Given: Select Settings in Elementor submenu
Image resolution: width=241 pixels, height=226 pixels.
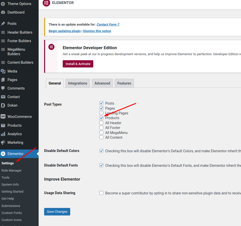Looking at the screenshot, I should click(x=8, y=163).
